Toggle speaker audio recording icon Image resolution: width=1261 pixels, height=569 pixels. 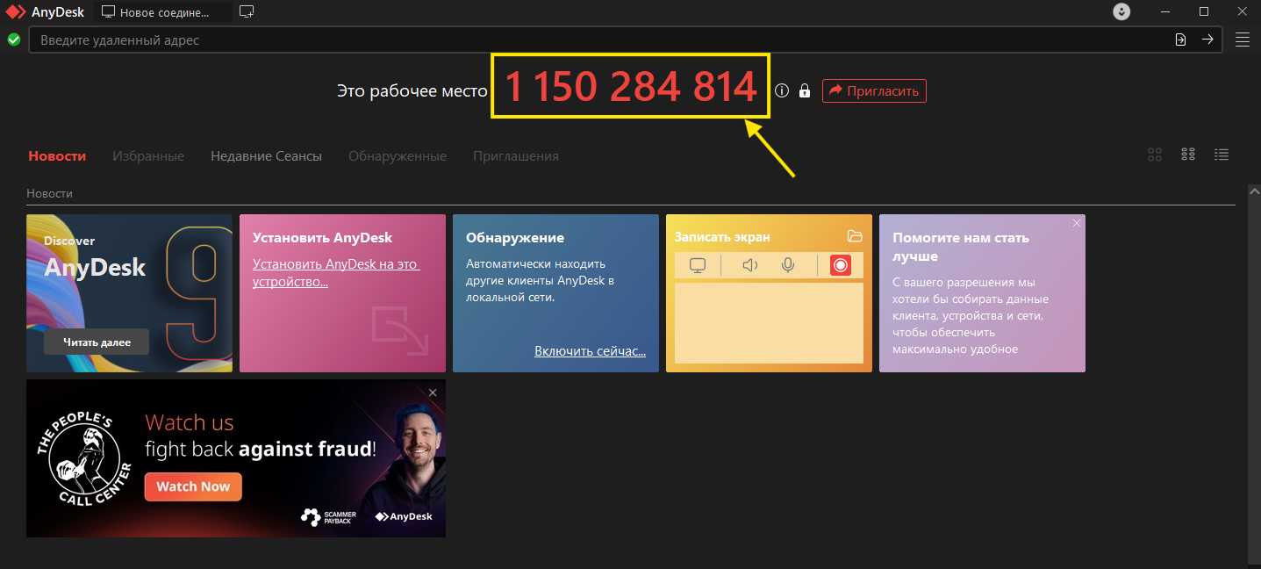tap(749, 265)
